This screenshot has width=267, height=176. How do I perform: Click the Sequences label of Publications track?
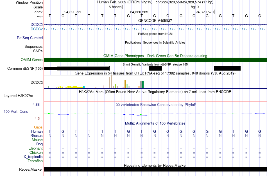point(33,46)
